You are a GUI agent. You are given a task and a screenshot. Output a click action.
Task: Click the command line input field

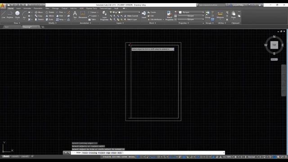click(148, 153)
